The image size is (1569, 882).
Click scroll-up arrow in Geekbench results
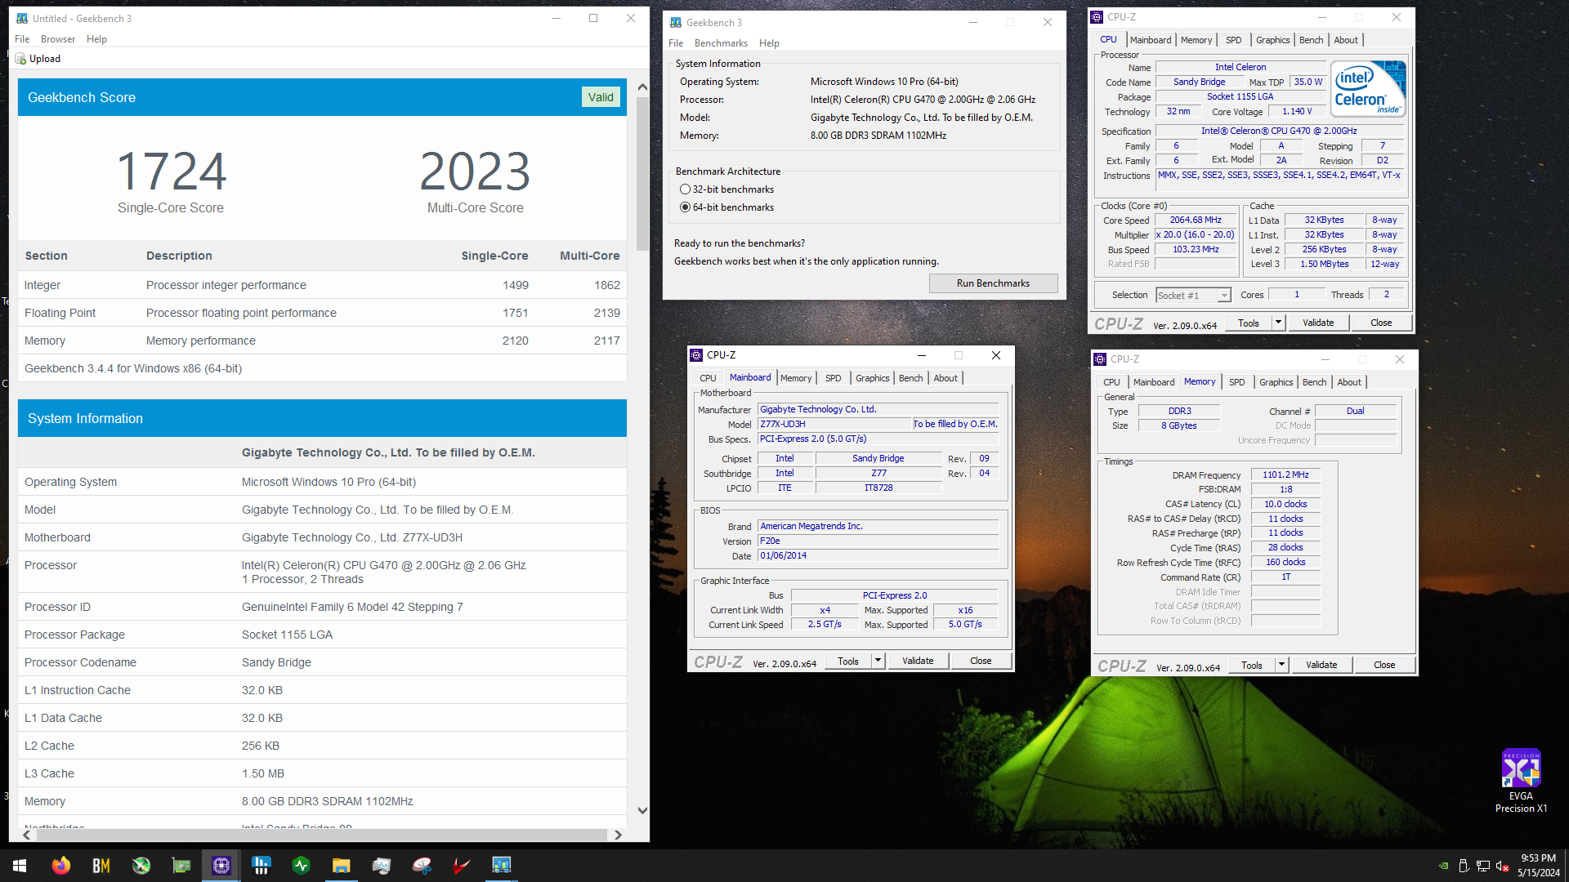coord(642,87)
